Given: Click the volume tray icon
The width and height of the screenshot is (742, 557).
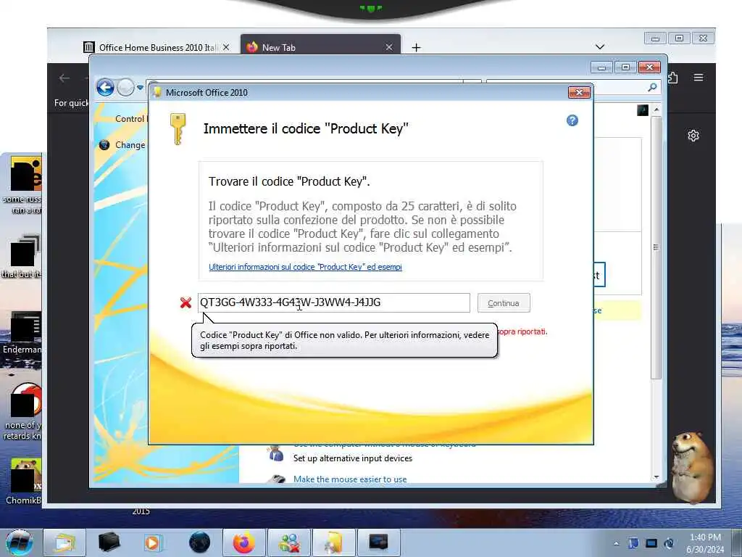Looking at the screenshot, I should pos(669,543).
